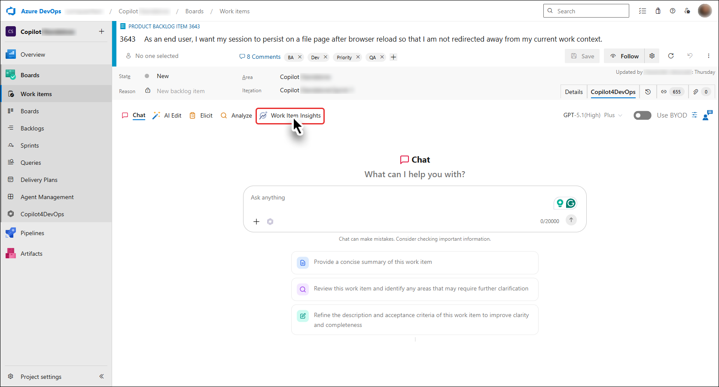Image resolution: width=719 pixels, height=387 pixels.
Task: Choose 'Review this work item' suggestion
Action: [415, 289]
